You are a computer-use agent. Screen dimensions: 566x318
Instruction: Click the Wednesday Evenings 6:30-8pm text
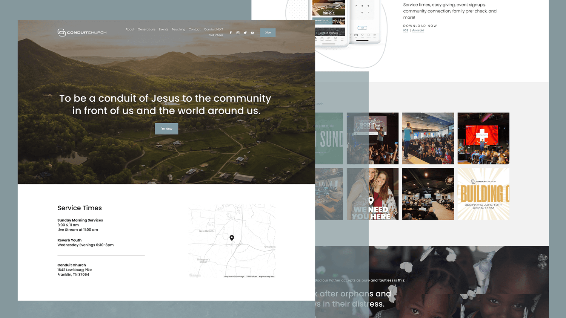tap(85, 245)
